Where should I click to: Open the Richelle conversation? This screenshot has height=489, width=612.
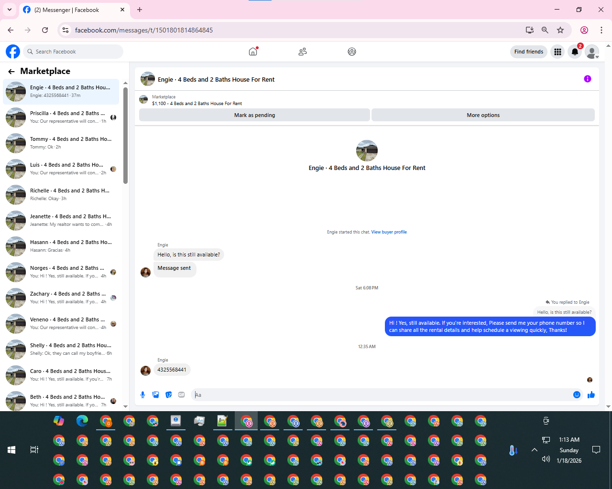click(61, 195)
